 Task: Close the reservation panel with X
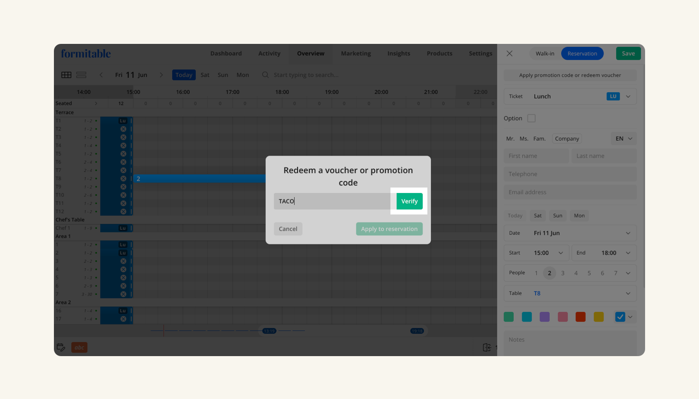pos(509,53)
